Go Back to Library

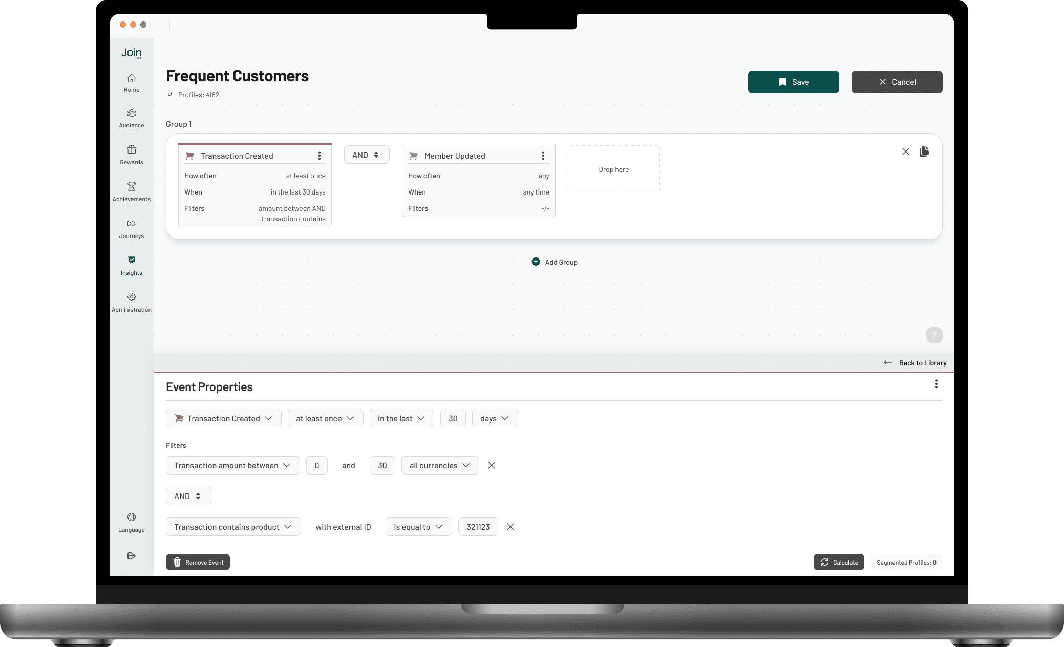pos(915,363)
